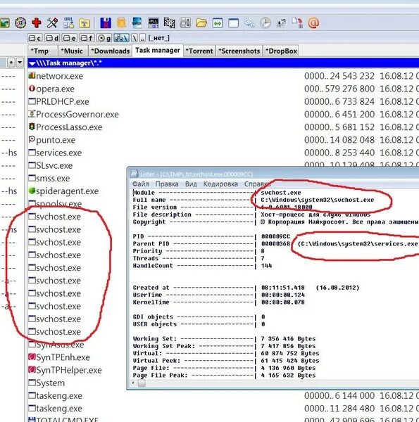The image size is (419, 422).
Task: Select the Task manager tab
Action: point(157,51)
